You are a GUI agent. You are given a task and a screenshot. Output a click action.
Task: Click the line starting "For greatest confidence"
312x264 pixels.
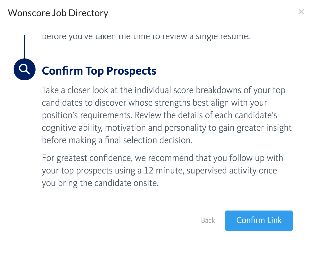tap(162, 158)
